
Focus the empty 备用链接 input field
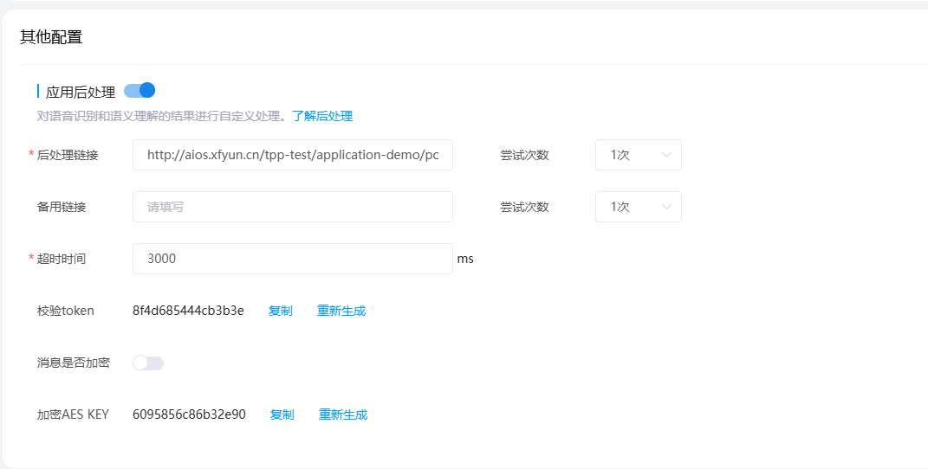point(292,207)
